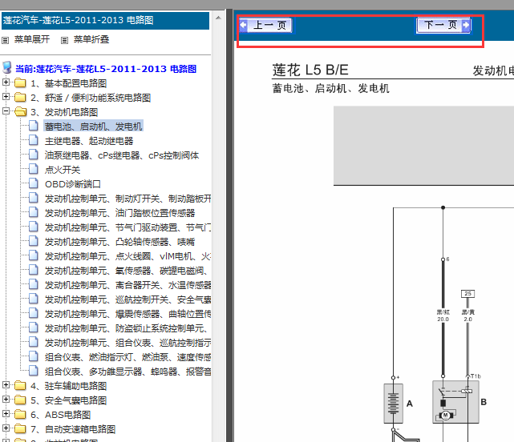This screenshot has width=514, height=442.
Task: Click folder icon of 1、基本配置电路图
Action: pyautogui.click(x=20, y=82)
